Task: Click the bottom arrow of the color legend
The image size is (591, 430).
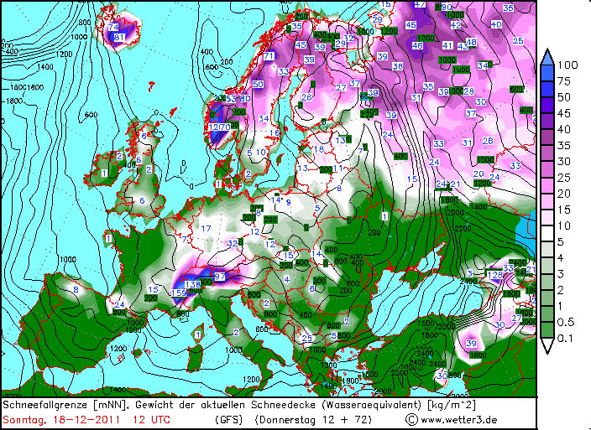Action: [547, 344]
